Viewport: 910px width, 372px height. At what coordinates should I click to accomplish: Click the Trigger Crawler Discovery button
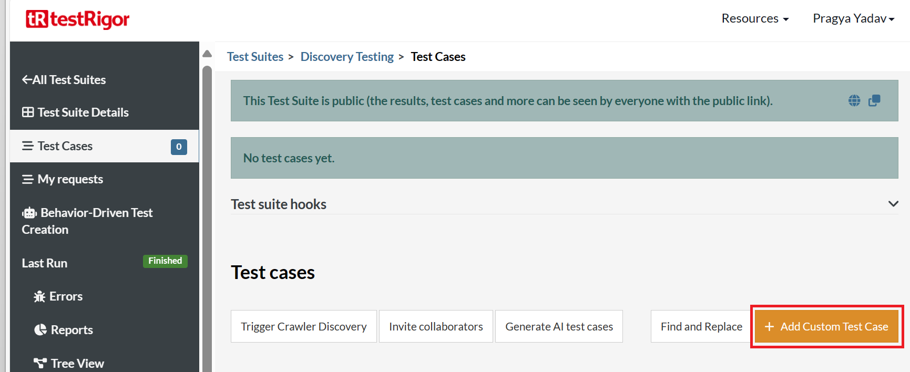pos(303,326)
